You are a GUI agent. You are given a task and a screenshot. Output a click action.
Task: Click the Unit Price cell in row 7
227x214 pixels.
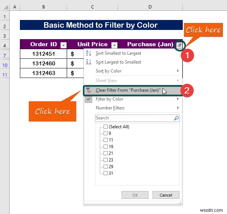pos(75,54)
